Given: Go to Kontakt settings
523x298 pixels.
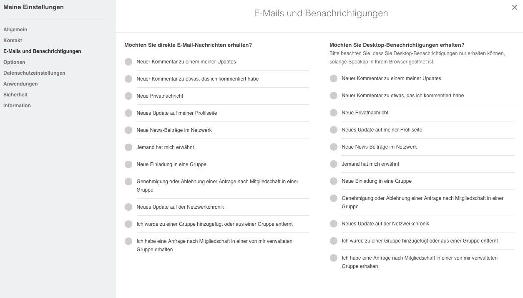Looking at the screenshot, I should (13, 40).
